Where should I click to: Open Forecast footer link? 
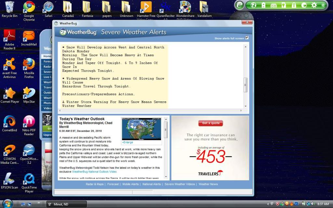[x=113, y=184]
